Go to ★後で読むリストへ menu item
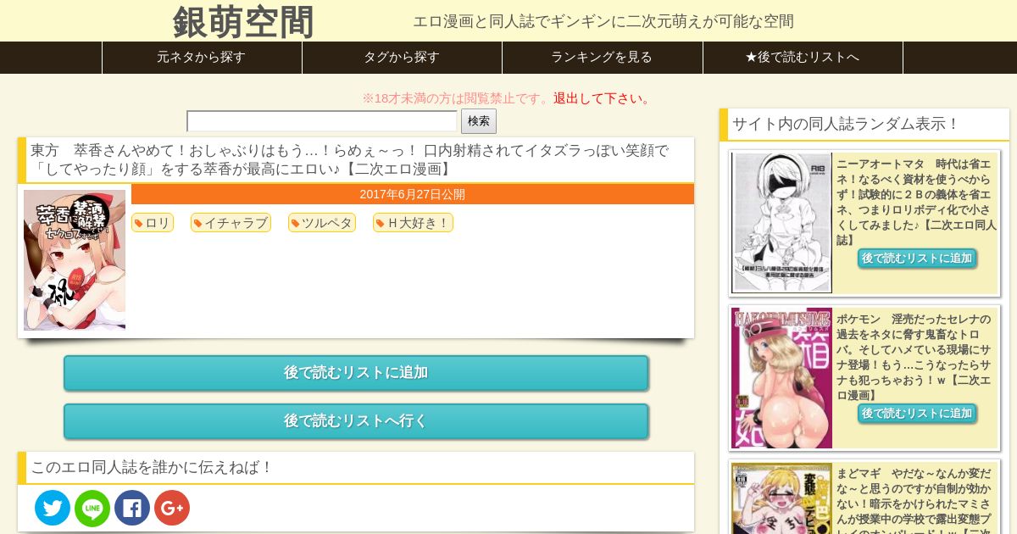This screenshot has height=534, width=1017. (x=803, y=58)
